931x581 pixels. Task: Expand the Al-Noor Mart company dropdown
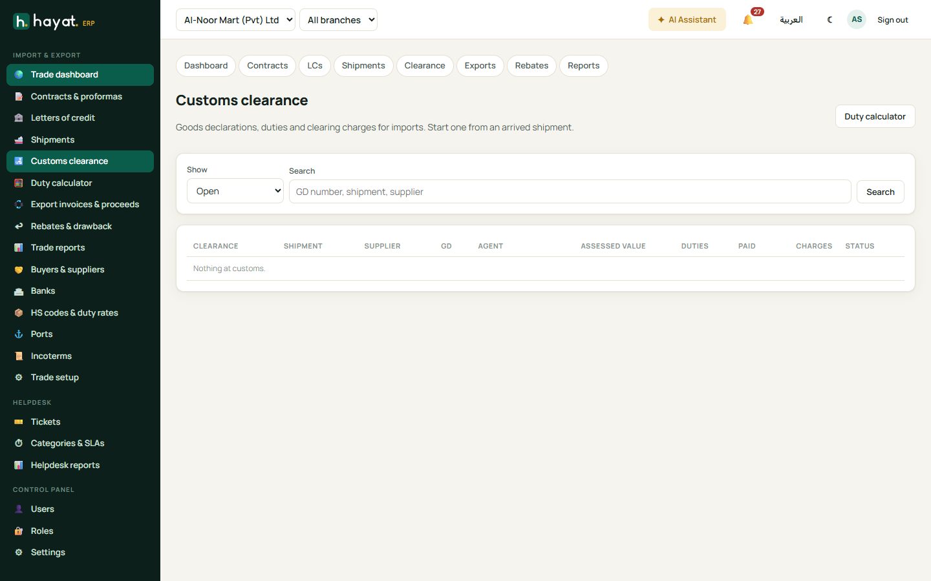[x=235, y=20]
